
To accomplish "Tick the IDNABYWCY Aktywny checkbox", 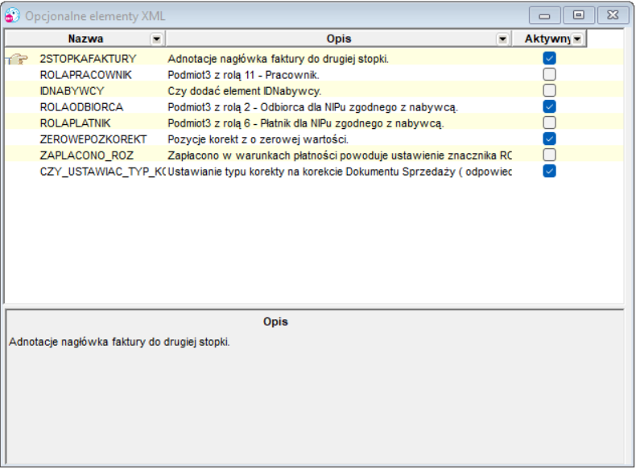I will 549,90.
